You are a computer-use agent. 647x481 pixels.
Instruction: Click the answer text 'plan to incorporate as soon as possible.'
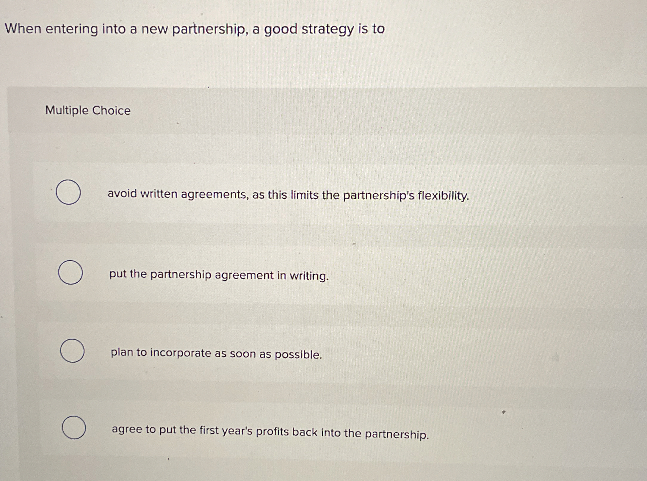coord(217,353)
